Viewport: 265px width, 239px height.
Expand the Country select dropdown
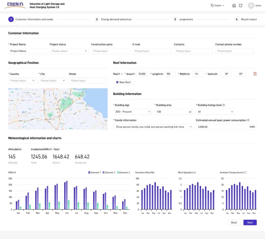22,81
